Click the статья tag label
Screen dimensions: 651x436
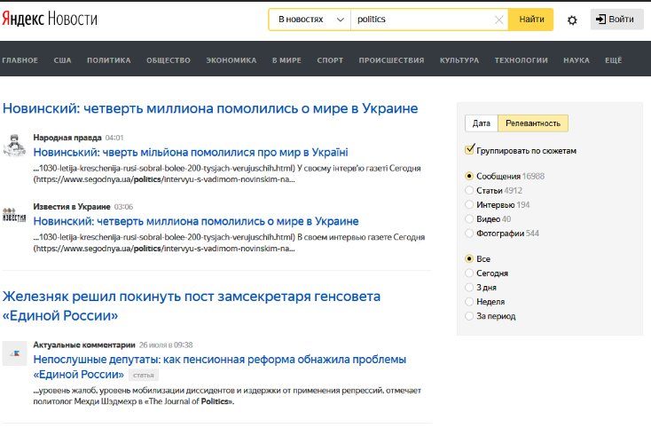pyautogui.click(x=144, y=376)
